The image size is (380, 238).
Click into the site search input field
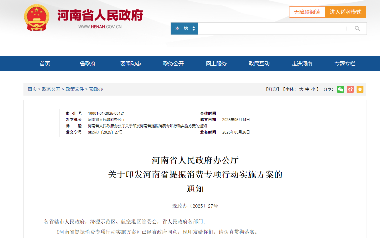pyautogui.click(x=271, y=29)
